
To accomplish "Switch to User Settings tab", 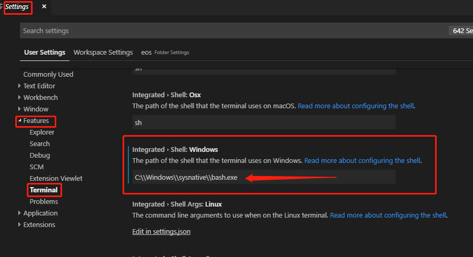I will pyautogui.click(x=45, y=53).
